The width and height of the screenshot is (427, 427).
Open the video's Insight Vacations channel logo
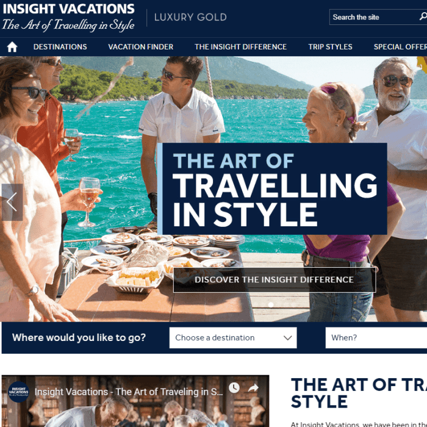point(18,392)
